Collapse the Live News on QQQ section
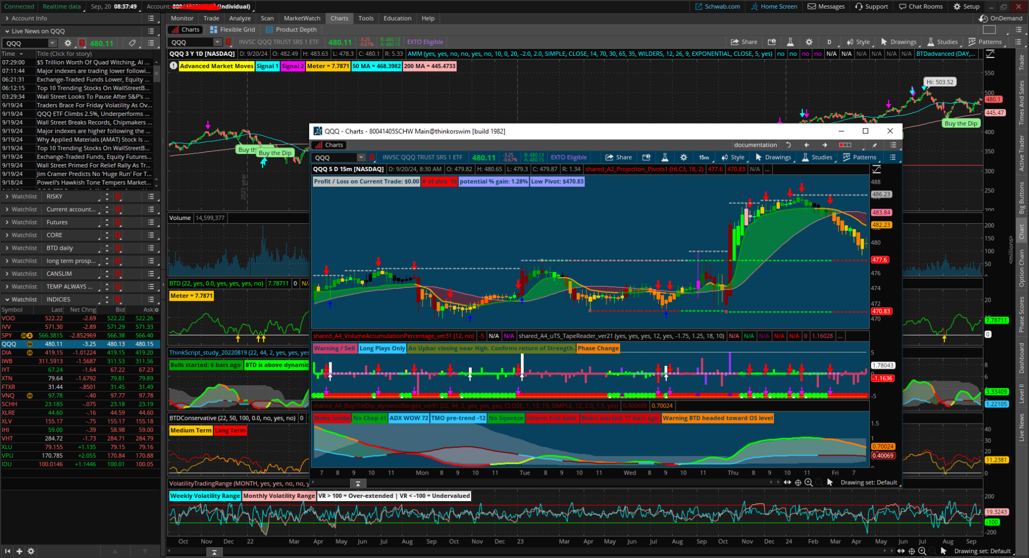This screenshot has height=558, width=1029. 6,31
